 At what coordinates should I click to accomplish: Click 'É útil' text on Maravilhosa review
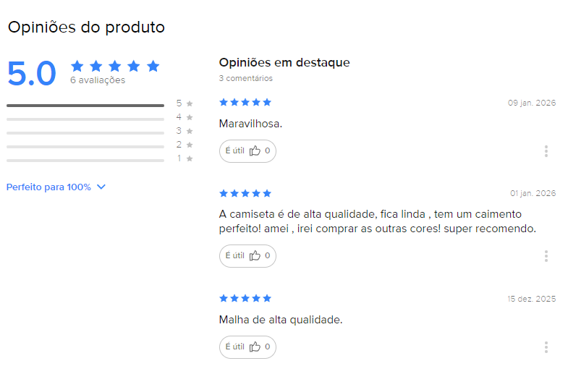[234, 151]
